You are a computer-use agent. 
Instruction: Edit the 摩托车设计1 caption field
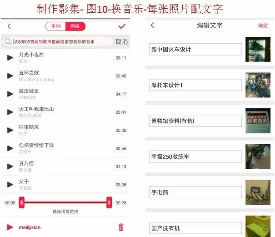[195, 85]
